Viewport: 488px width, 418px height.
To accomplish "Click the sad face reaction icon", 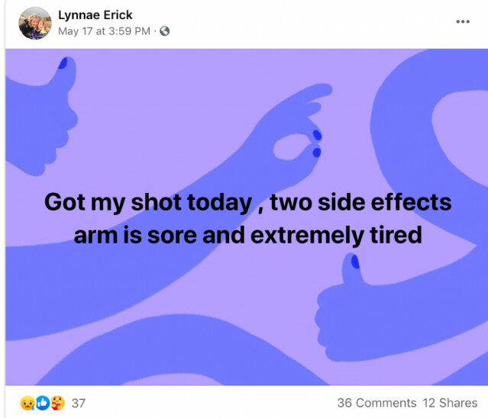I will coord(27,403).
